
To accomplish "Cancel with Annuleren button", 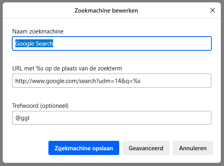I will point(193,148).
